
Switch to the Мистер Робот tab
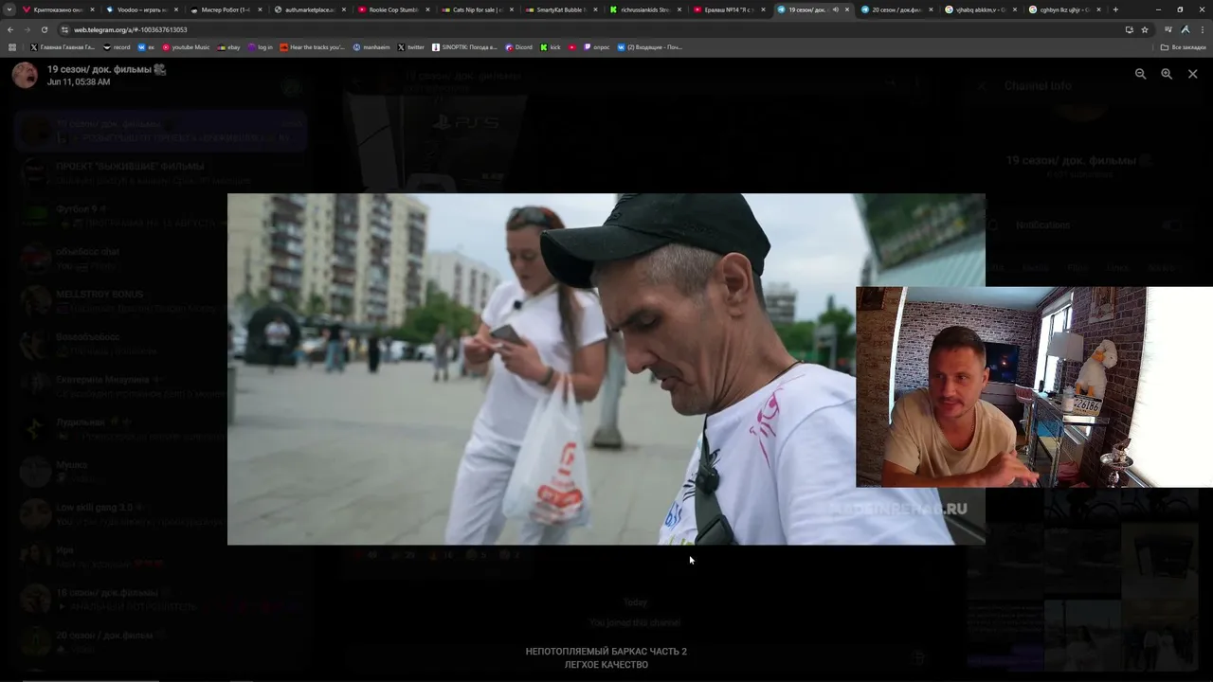pyautogui.click(x=225, y=9)
